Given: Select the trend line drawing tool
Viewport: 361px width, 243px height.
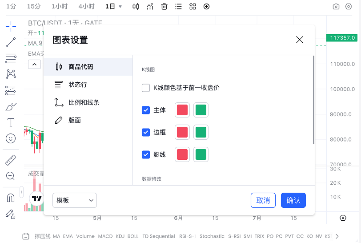Looking at the screenshot, I should point(11,43).
